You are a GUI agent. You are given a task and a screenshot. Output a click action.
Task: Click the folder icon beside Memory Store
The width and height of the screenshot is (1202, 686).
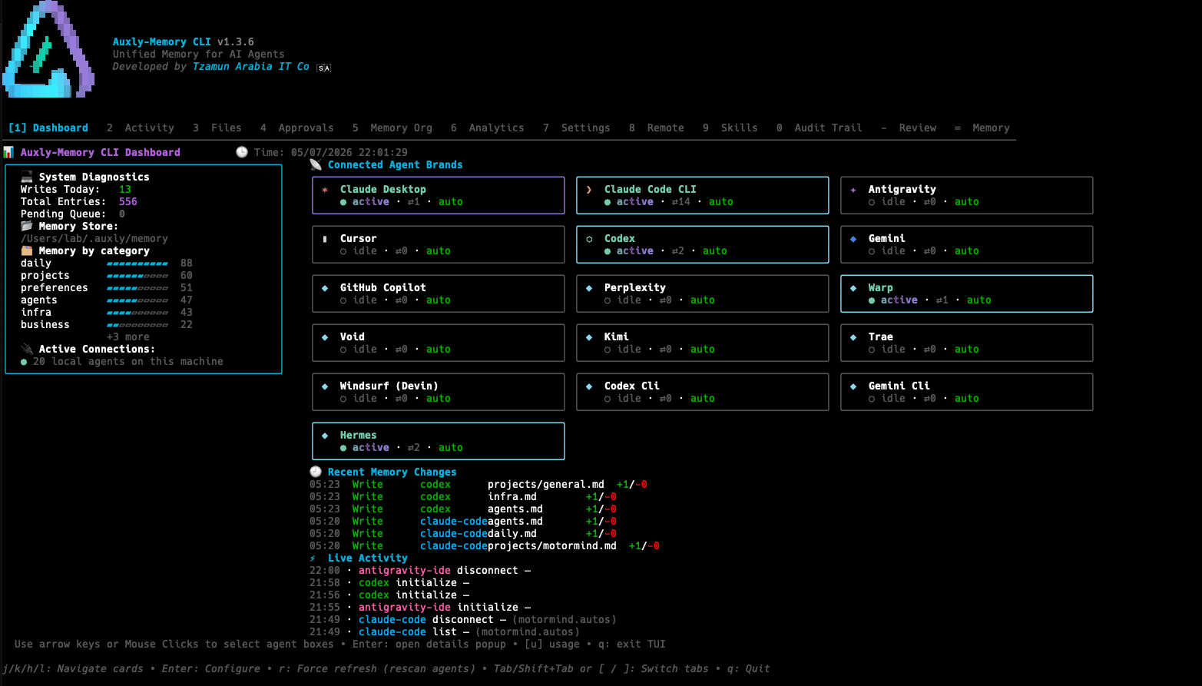(x=27, y=226)
